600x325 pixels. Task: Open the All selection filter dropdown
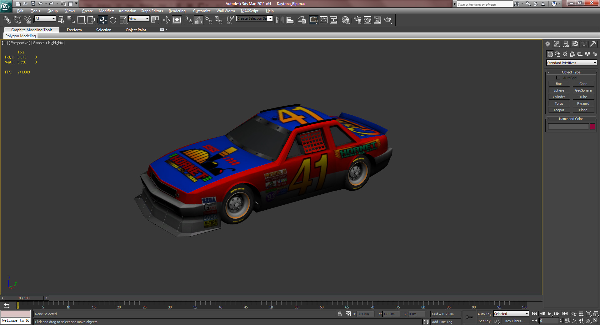[45, 19]
